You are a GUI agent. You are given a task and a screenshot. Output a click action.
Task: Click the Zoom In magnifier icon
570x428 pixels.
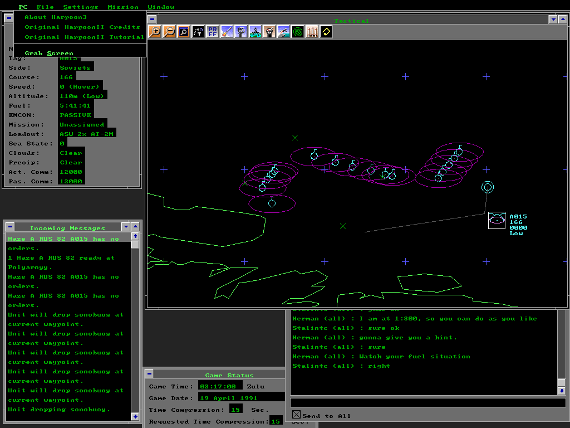(x=155, y=32)
